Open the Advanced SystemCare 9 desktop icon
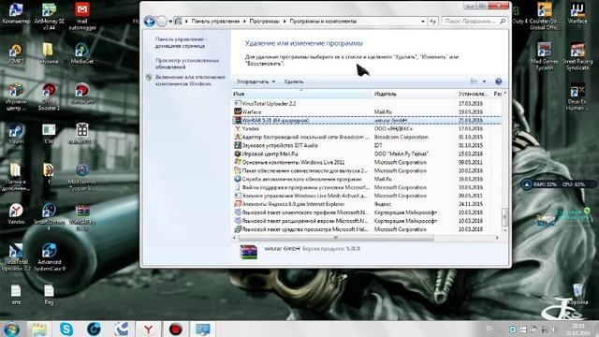Image resolution: width=599 pixels, height=337 pixels. click(50, 256)
